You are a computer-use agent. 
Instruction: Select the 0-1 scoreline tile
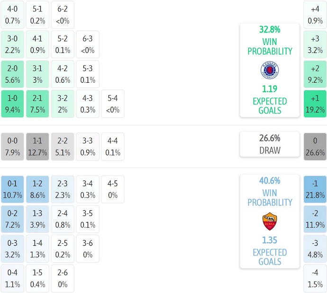[x=12, y=189]
